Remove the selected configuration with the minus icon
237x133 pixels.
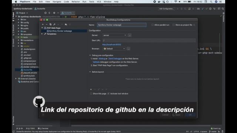[x=47, y=24]
